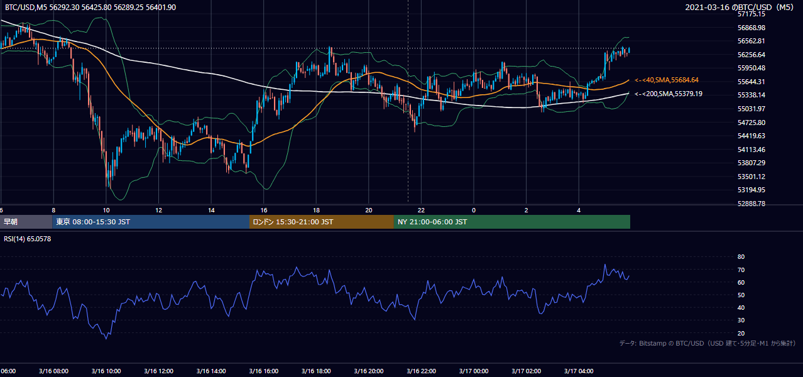803x377 pixels.
Task: Click the RSI(14) 65.0578 indicator label
Action: point(28,239)
